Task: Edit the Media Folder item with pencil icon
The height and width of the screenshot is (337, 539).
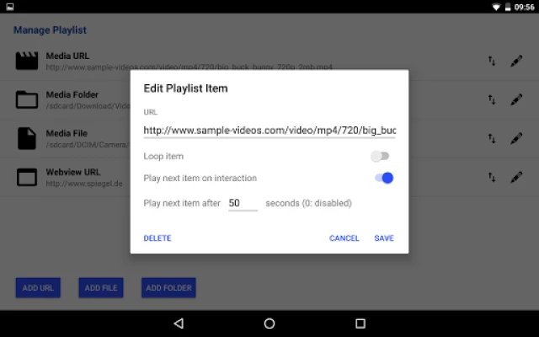Action: click(x=516, y=99)
